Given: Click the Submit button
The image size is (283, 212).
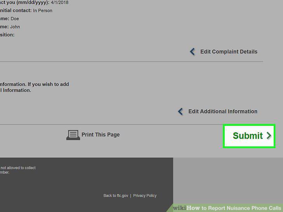Looking at the screenshot, I should click(249, 136).
